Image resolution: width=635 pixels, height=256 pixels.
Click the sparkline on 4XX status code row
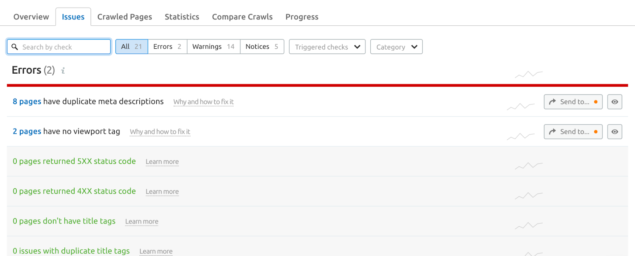[x=529, y=195]
